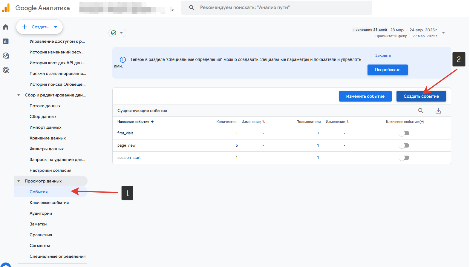
Task: Click the top search field
Action: [x=277, y=8]
